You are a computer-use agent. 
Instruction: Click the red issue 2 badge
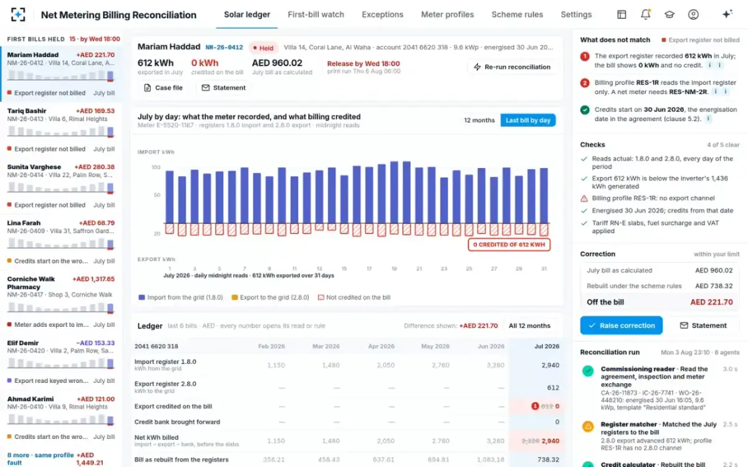[585, 83]
